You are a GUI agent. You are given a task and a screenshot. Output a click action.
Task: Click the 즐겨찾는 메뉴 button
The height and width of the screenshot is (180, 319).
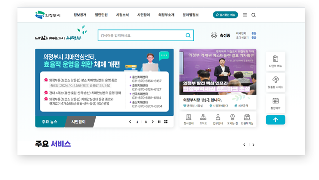pos(225,15)
